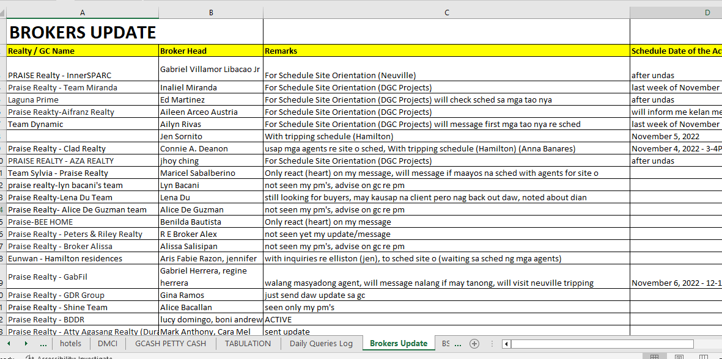Viewport: 722px width, 359px height.
Task: Select cell Praise Realty - GabFil
Action: [83, 277]
